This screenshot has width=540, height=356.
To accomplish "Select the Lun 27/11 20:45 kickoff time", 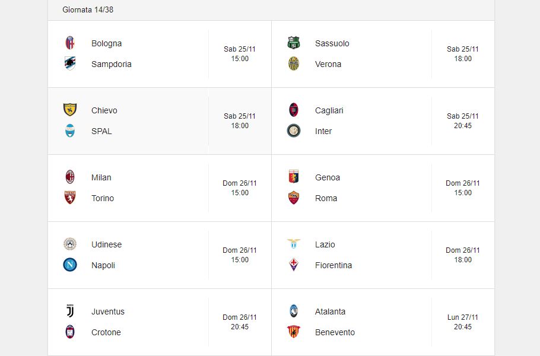I will point(462,322).
